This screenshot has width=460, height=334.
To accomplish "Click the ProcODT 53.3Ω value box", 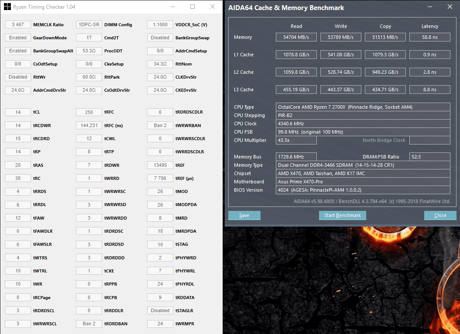I will [x=89, y=51].
